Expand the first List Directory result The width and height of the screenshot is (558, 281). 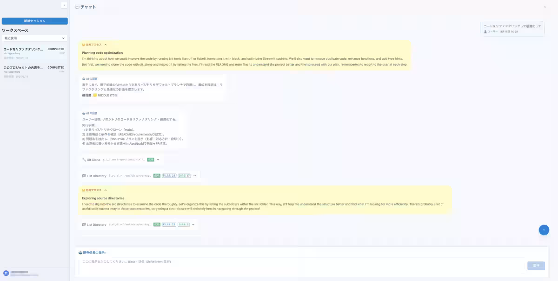pyautogui.click(x=194, y=176)
